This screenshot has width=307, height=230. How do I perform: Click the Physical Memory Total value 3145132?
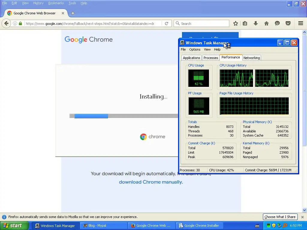[282, 127]
